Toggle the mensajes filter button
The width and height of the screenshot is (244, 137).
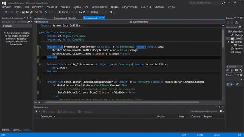pos(85,112)
